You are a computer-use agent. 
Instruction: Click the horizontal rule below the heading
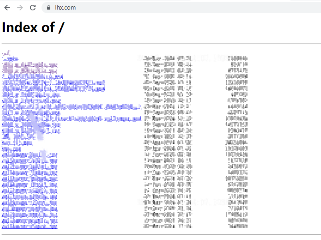[160, 44]
